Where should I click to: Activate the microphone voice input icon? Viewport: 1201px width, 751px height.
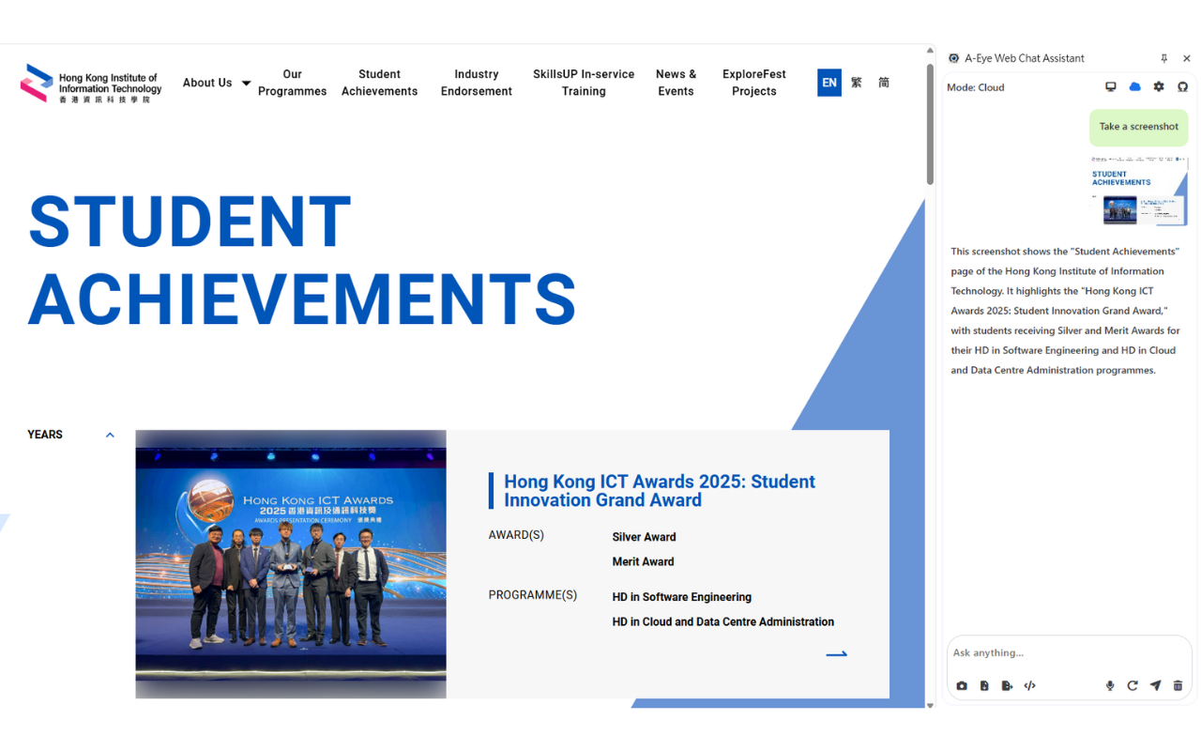coord(1110,686)
